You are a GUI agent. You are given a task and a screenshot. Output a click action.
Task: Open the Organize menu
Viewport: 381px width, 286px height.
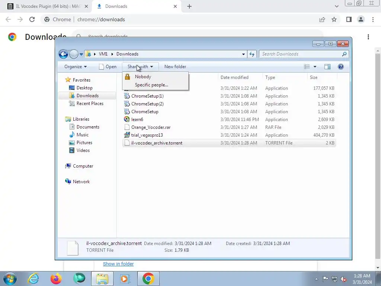pyautogui.click(x=76, y=67)
